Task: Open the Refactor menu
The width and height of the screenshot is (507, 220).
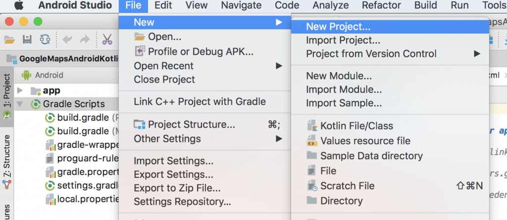Action: (x=381, y=5)
